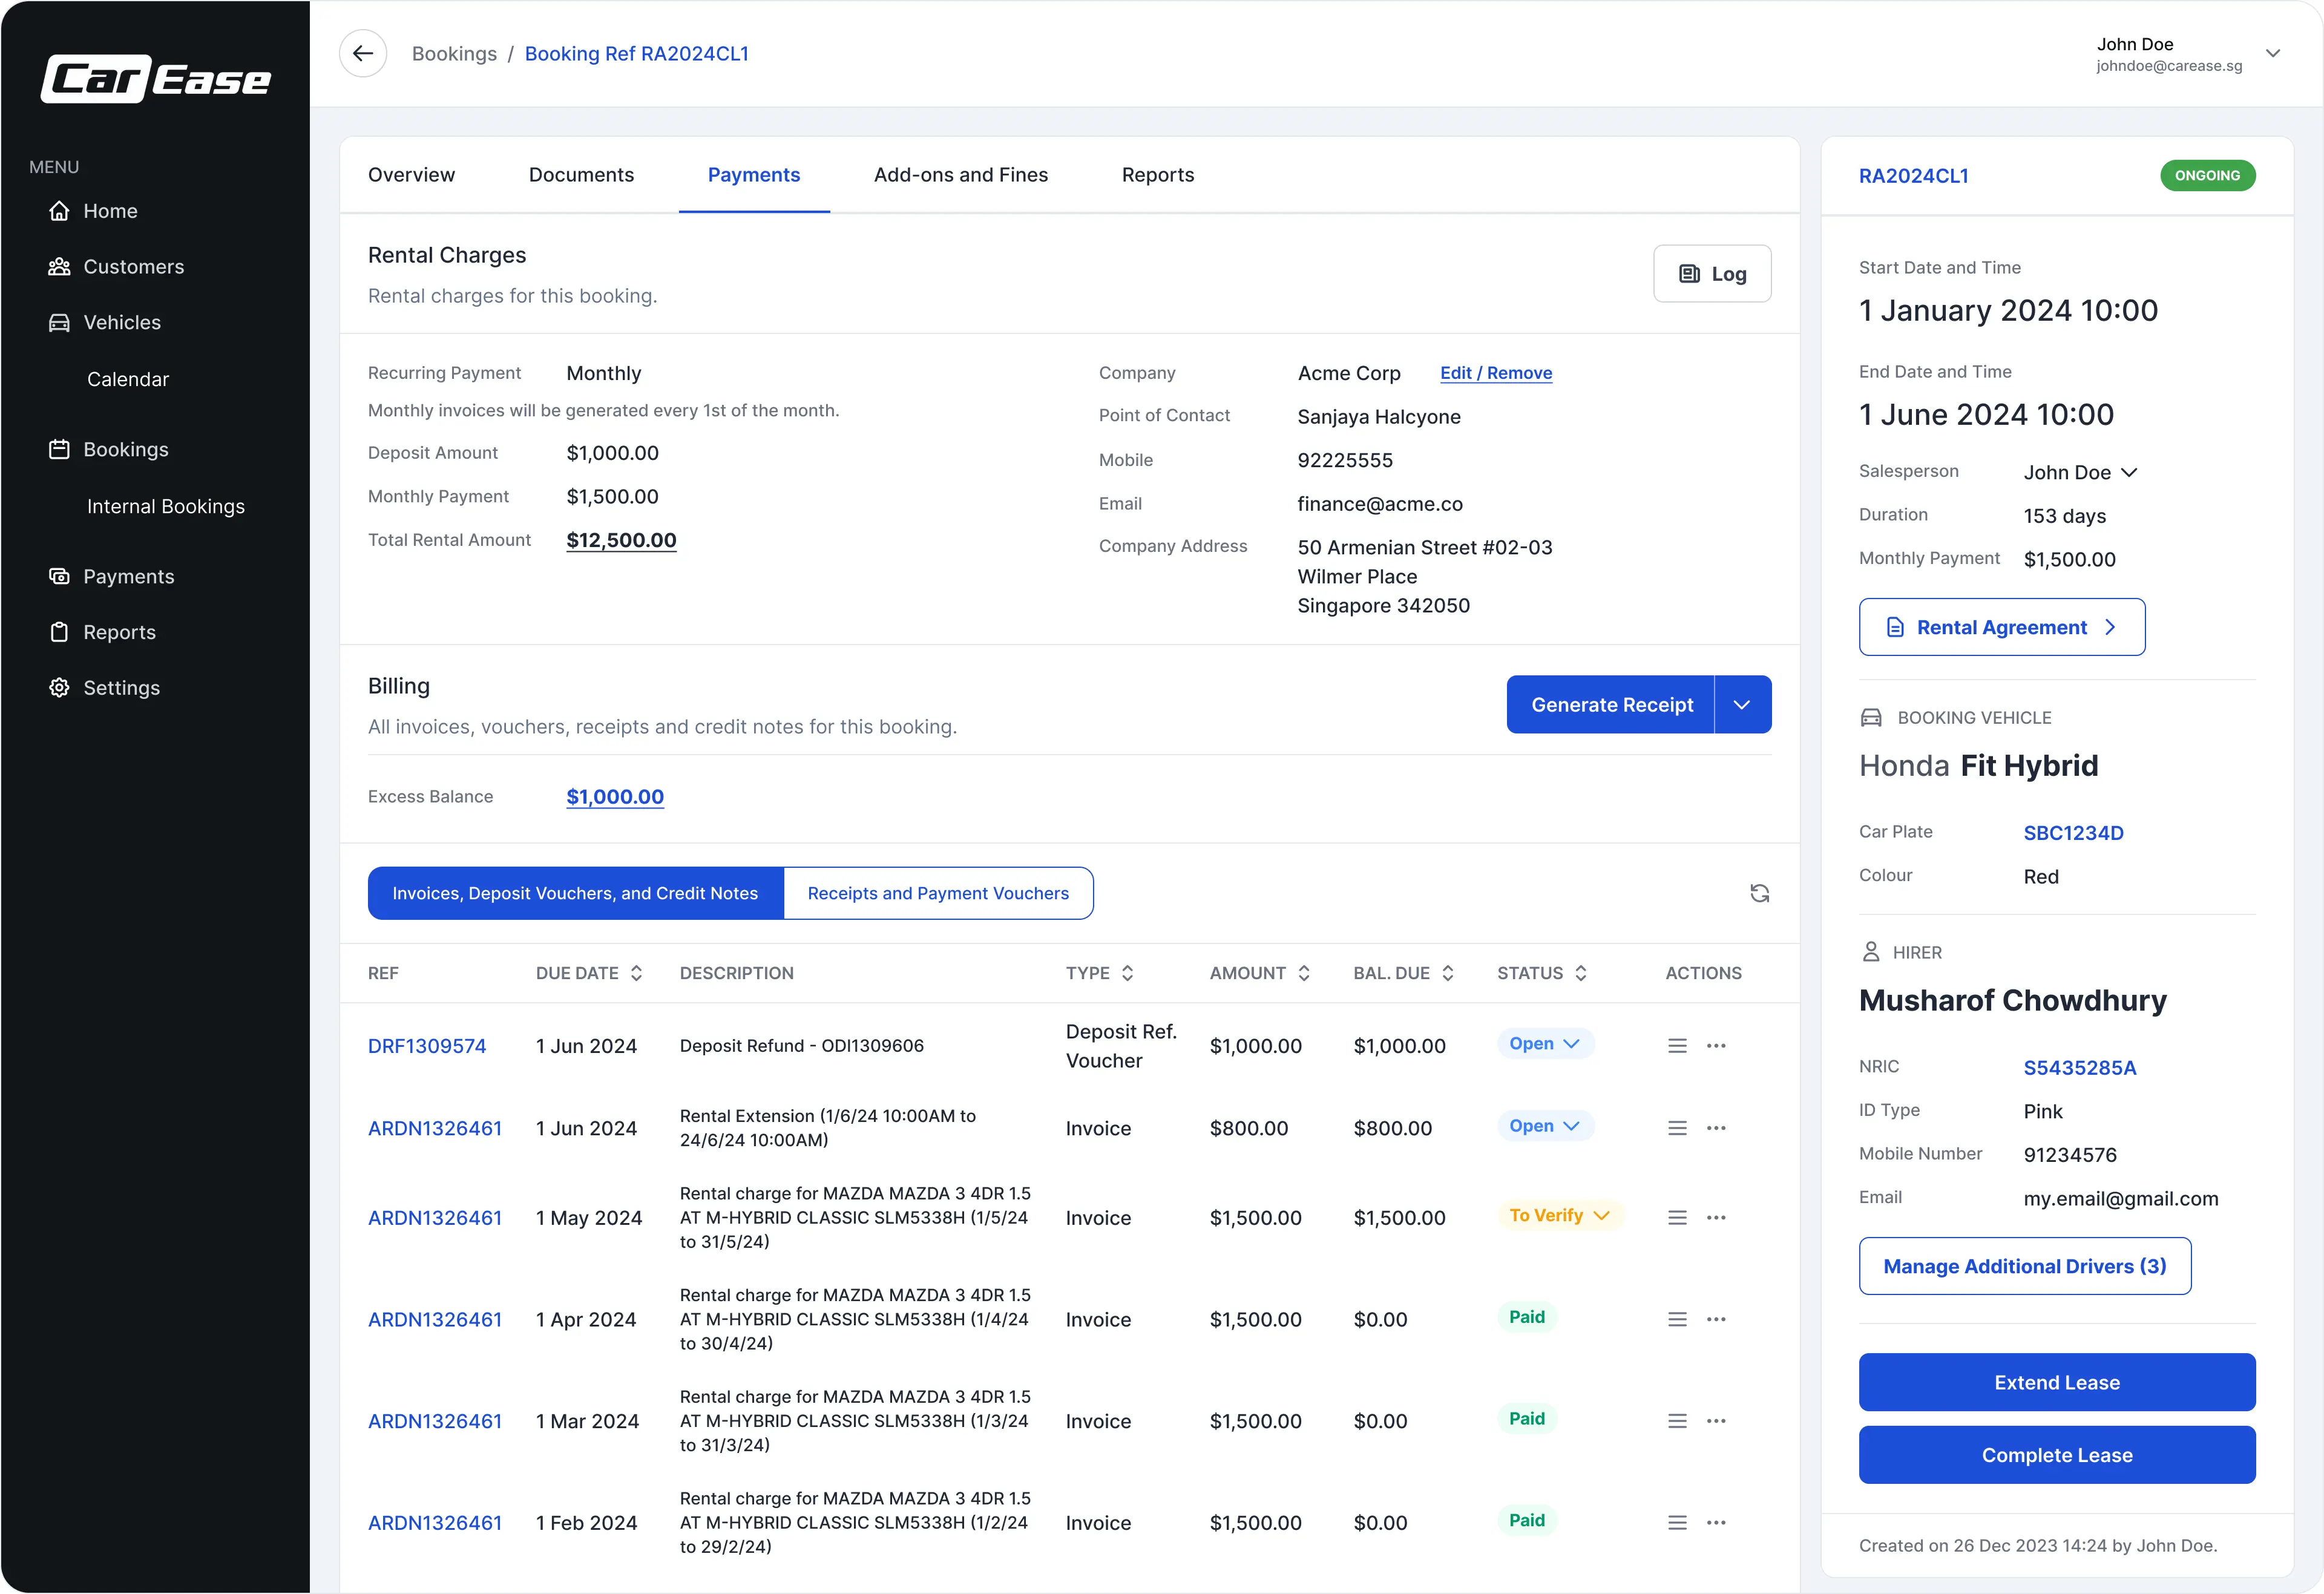Click the Customers people icon
This screenshot has height=1594, width=2324.
[59, 267]
